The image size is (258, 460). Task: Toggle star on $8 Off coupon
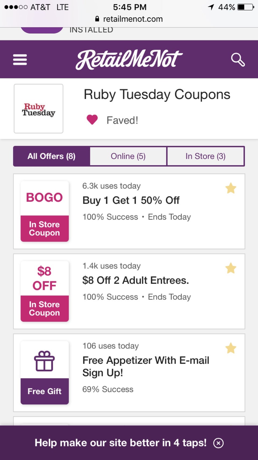(231, 268)
